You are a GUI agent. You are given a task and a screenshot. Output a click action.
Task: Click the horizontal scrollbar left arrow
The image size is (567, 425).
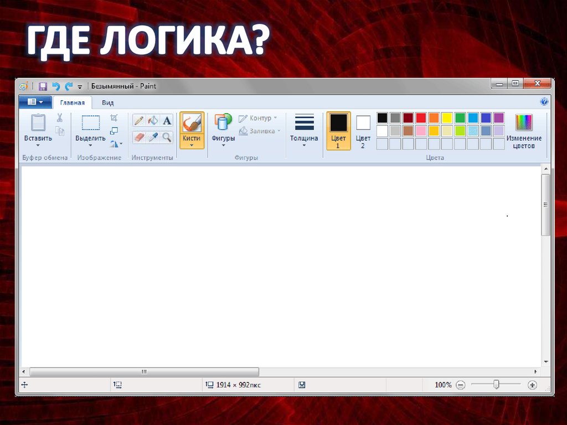[x=24, y=372]
